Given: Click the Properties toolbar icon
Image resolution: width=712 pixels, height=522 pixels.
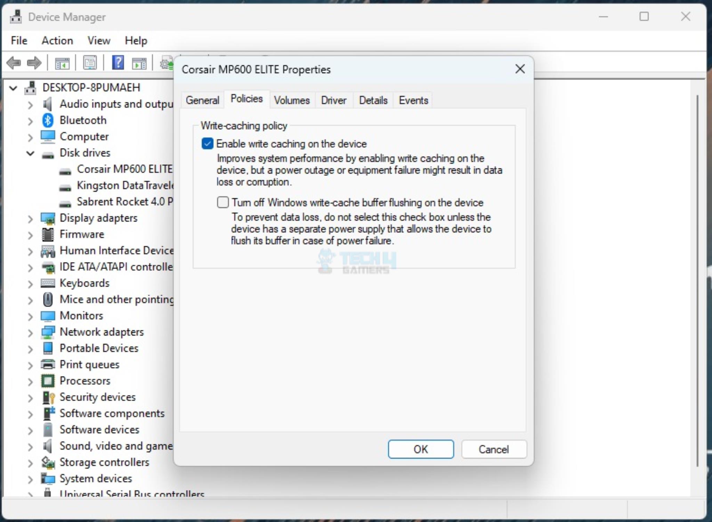Looking at the screenshot, I should pos(90,63).
